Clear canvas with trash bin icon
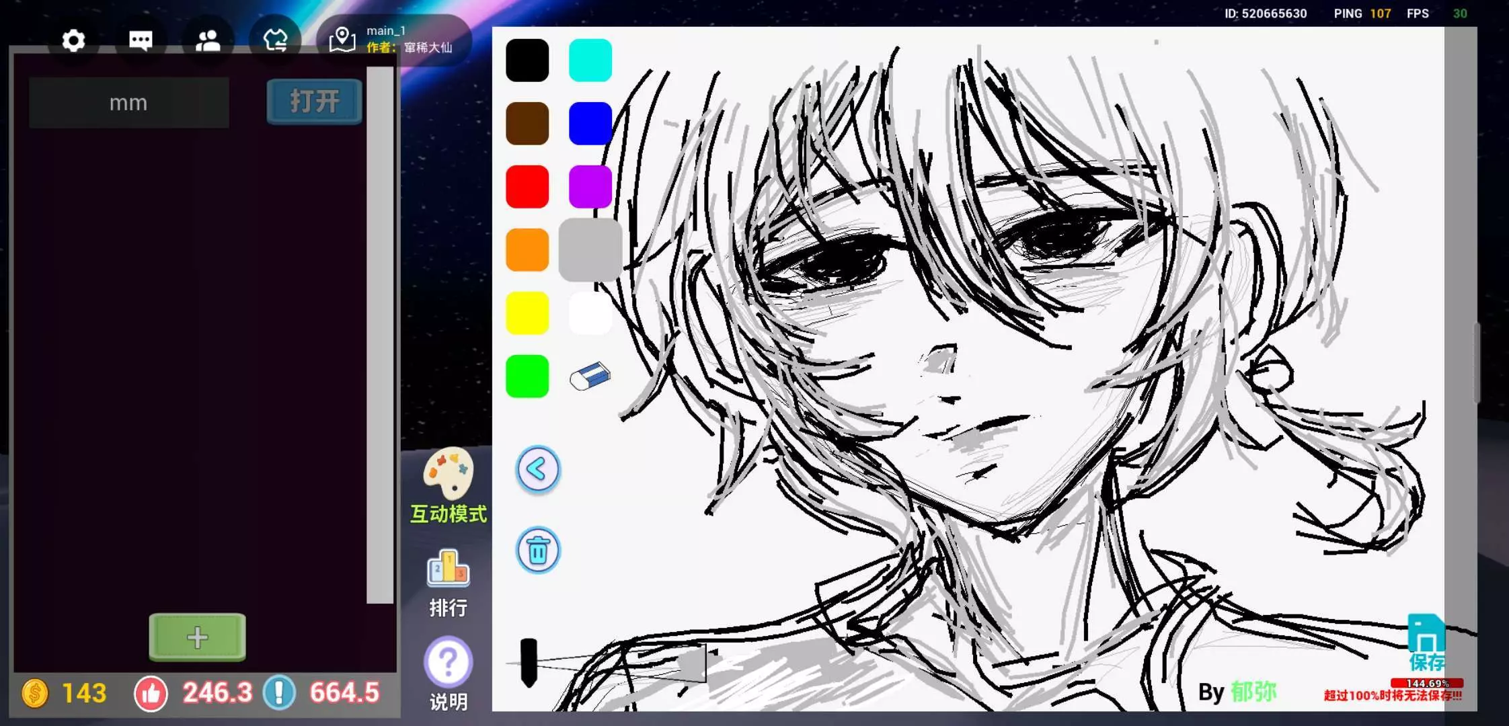The image size is (1509, 726). pyautogui.click(x=537, y=551)
